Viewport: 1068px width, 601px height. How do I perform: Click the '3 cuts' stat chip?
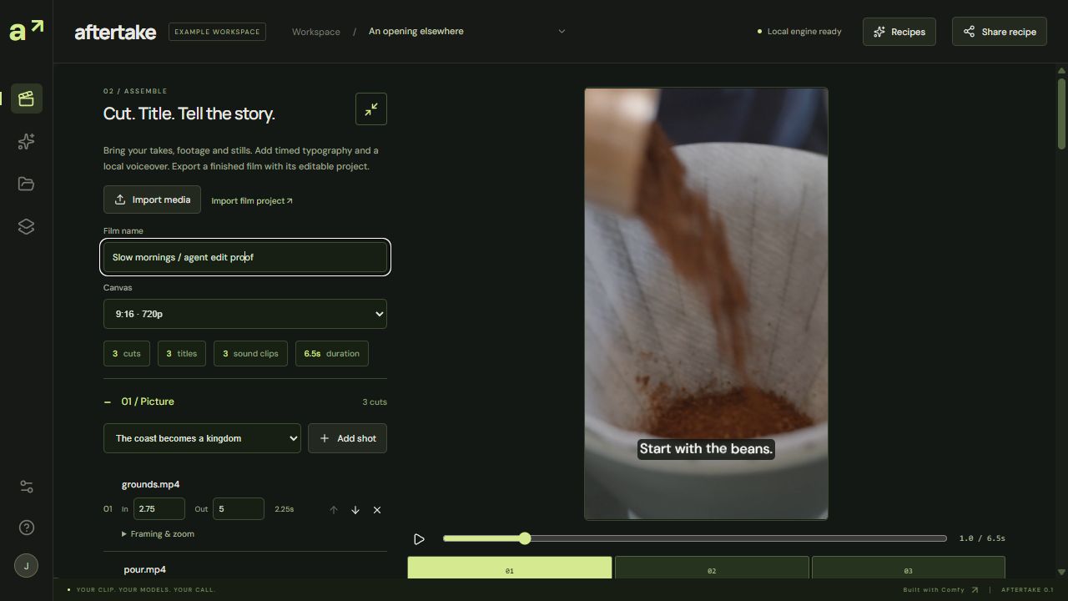(127, 353)
